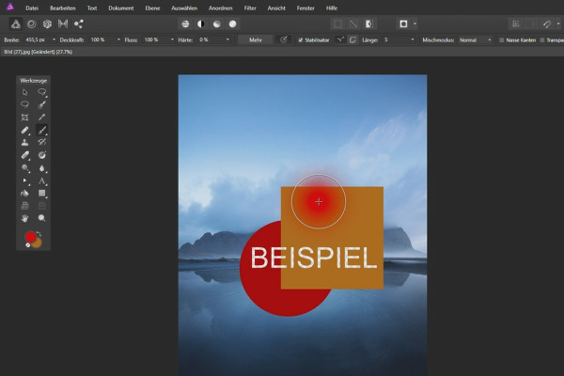The height and width of the screenshot is (376, 564).
Task: Open the Breite width dropdown arrow
Action: coord(54,39)
